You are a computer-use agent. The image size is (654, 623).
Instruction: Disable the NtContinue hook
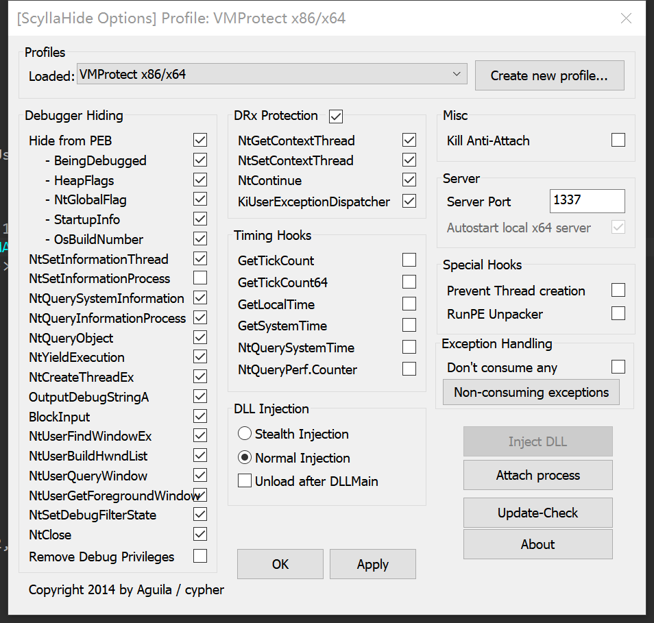point(409,180)
